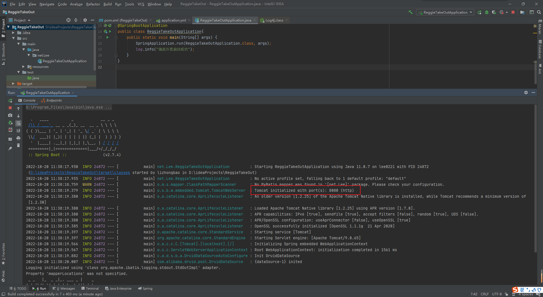Viewport: 543px width, 297px height.
Task: Collapse the src folder
Action: [13, 38]
